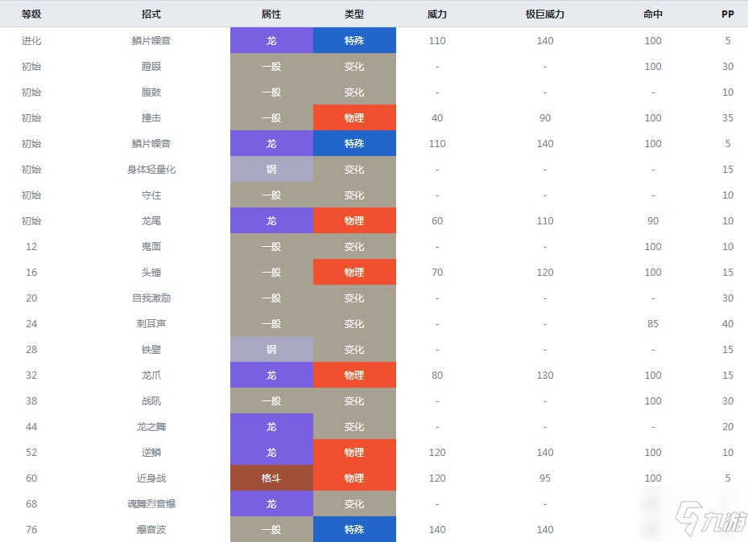Select the 属性 column header
The height and width of the screenshot is (542, 748).
click(x=271, y=14)
